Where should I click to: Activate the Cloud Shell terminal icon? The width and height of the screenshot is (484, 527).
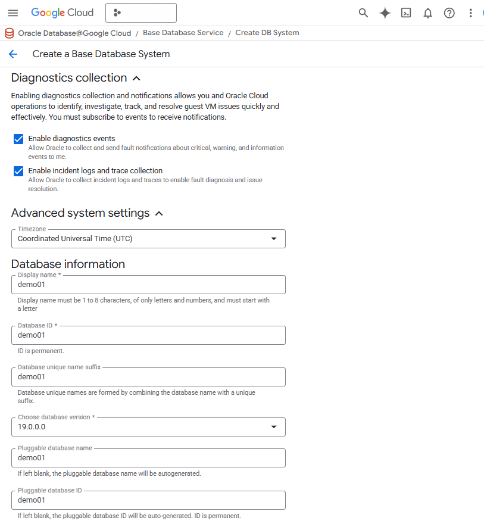[406, 13]
